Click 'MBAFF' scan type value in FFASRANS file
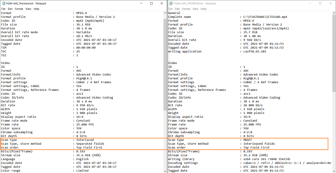The width and height of the screenshot is (336, 173). click(248, 140)
